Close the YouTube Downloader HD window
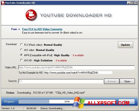This screenshot has height=111, width=139. click(x=136, y=3)
